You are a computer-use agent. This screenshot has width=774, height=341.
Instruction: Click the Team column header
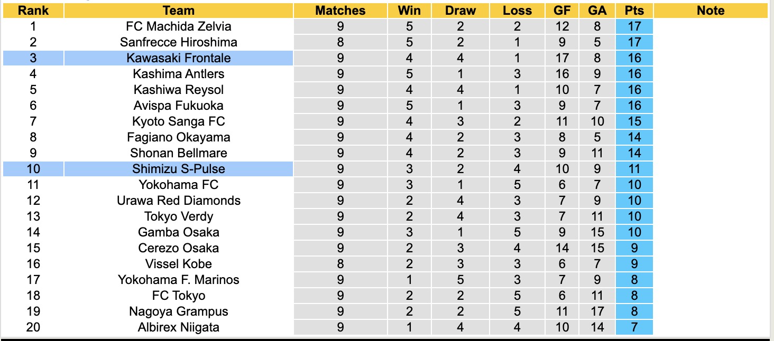[179, 11]
